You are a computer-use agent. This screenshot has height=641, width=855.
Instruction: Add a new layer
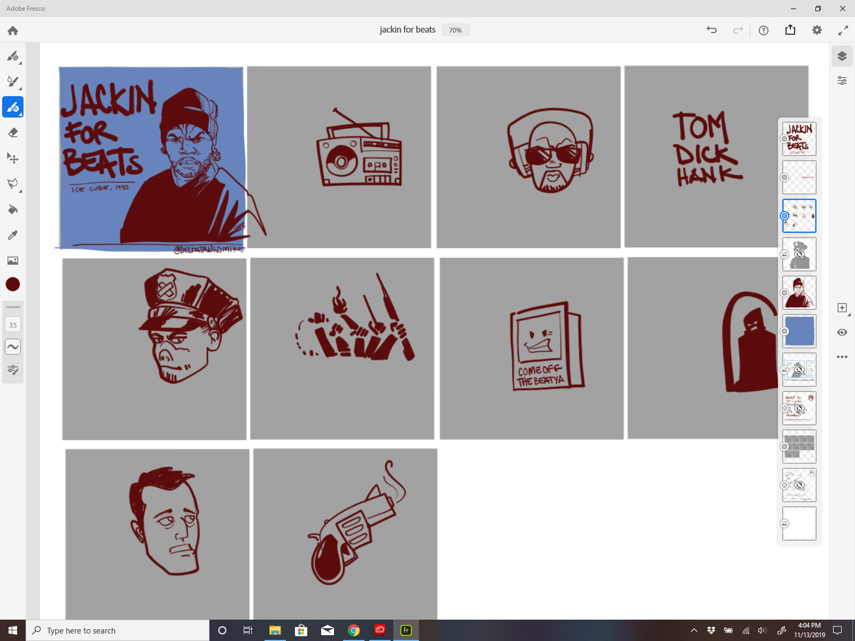coord(842,308)
